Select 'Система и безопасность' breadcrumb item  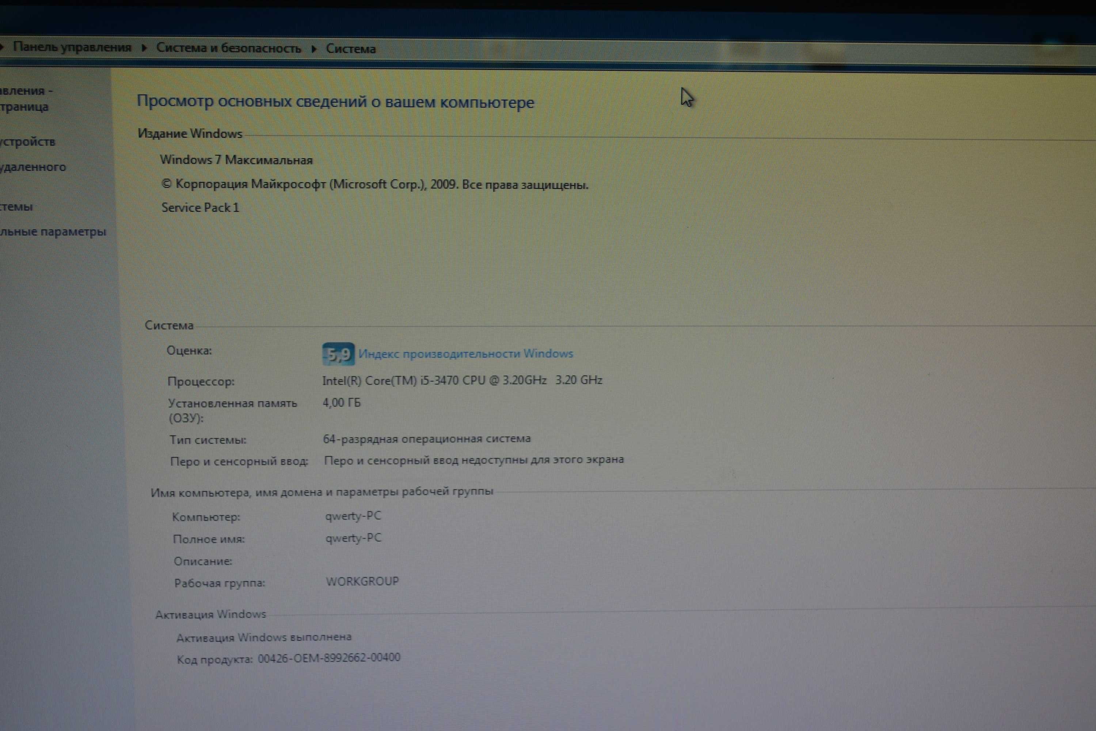coord(228,48)
